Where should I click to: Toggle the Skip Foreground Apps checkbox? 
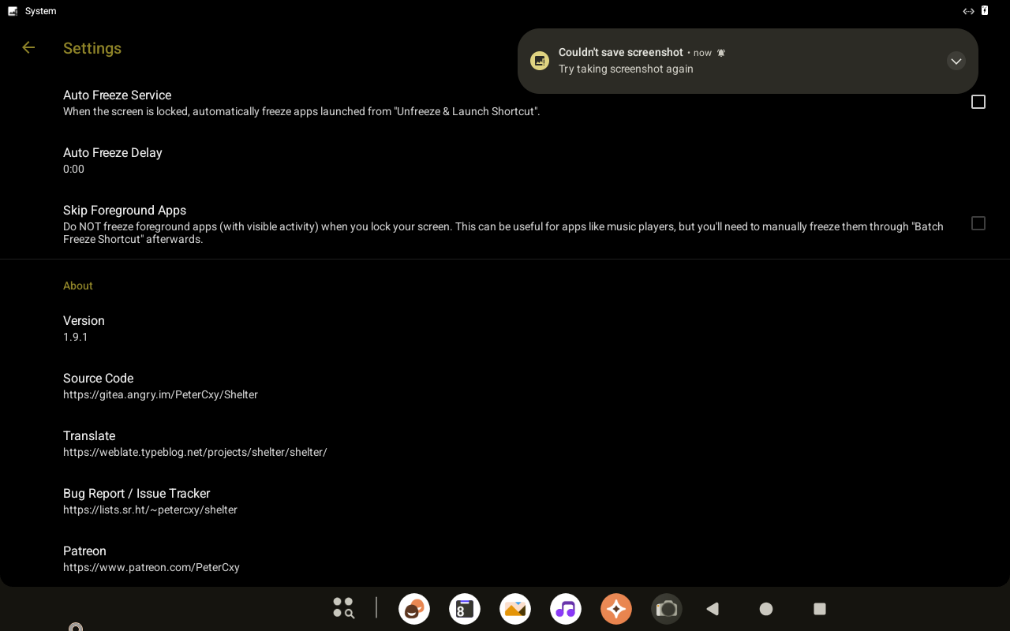pos(978,224)
